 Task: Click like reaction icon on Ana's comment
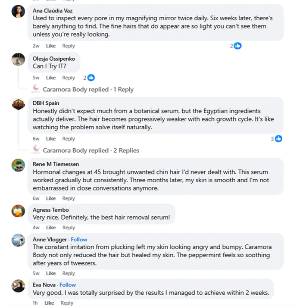(x=237, y=46)
